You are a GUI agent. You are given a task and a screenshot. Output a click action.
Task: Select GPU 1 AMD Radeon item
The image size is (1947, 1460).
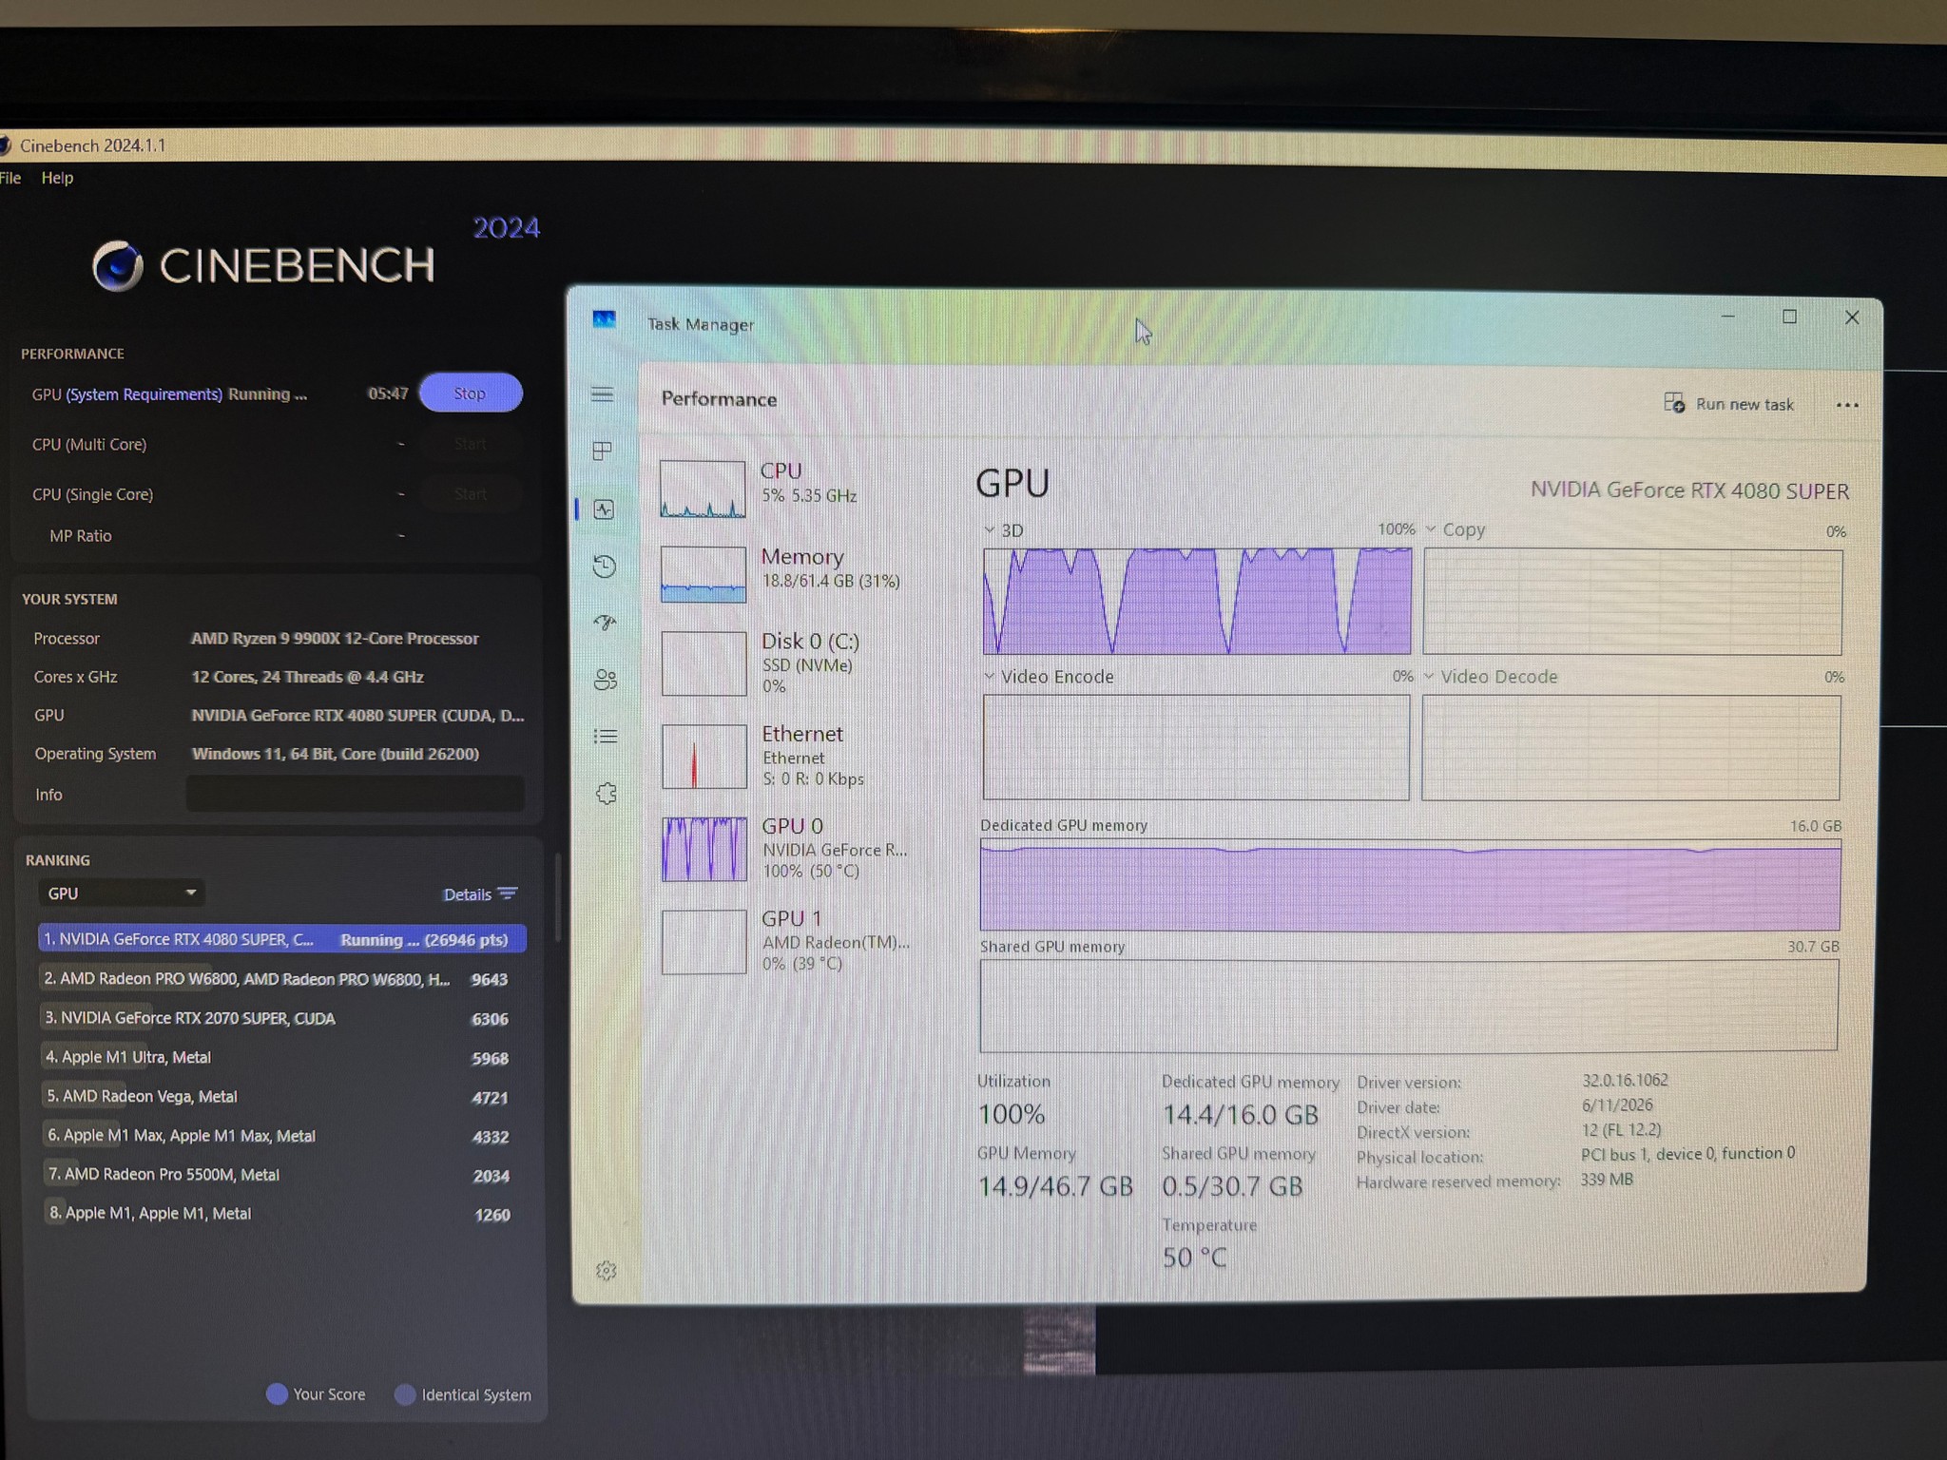tap(789, 941)
